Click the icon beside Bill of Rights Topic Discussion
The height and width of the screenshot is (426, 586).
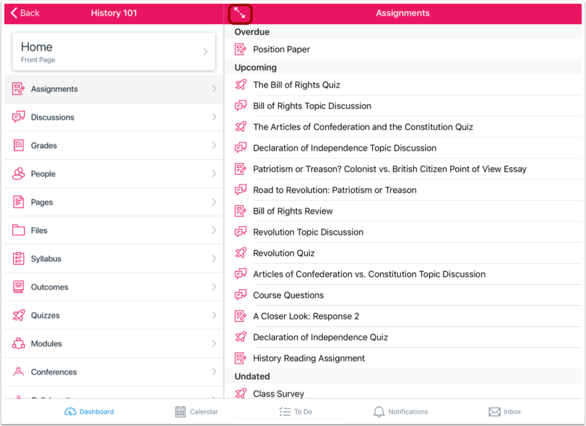click(241, 105)
